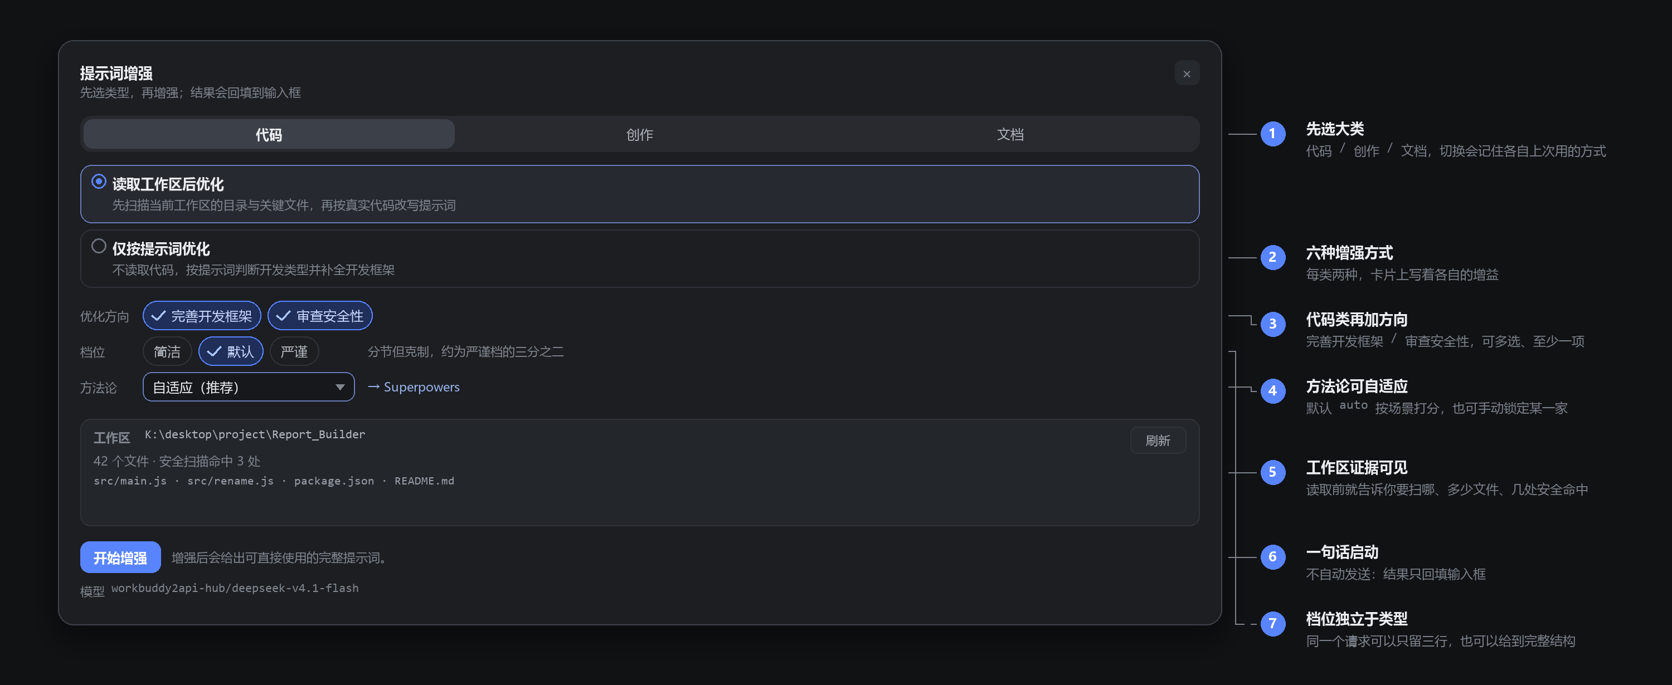Image resolution: width=1672 pixels, height=685 pixels.
Task: Toggle the 完善开发框架 direction chip
Action: pos(202,316)
